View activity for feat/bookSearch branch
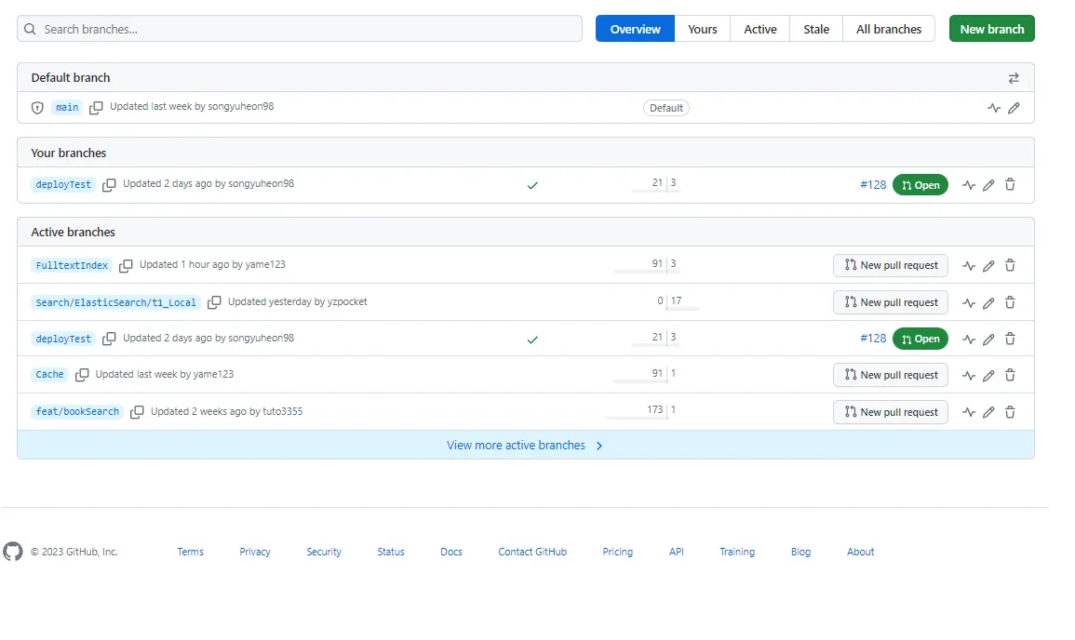Image resolution: width=1075 pixels, height=640 pixels. pos(969,412)
